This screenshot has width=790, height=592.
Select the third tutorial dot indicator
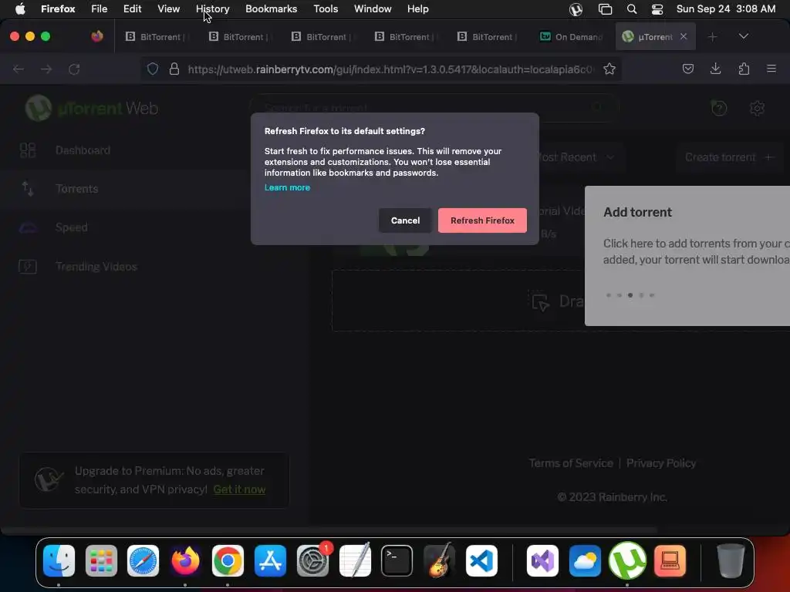tap(630, 295)
